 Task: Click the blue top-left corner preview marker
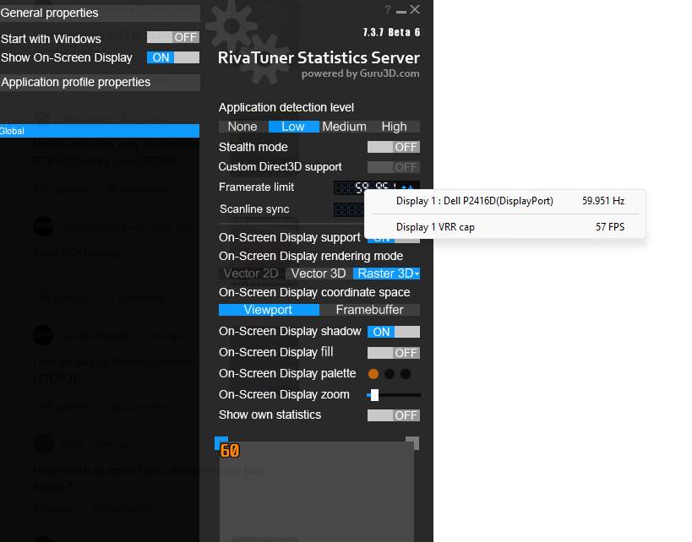coord(221,442)
